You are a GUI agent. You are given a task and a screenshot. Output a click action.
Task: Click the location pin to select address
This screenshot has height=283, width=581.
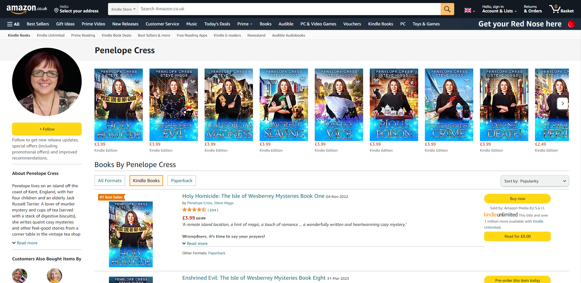tap(56, 11)
